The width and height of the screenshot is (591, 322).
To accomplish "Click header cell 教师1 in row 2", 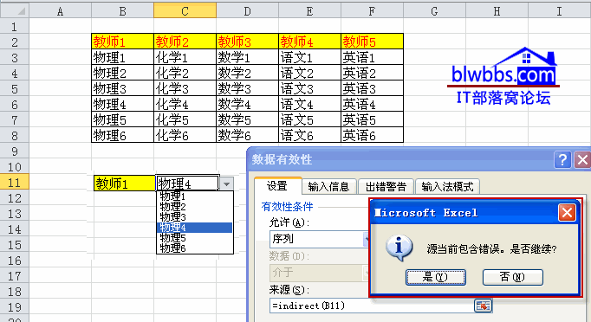I will pyautogui.click(x=122, y=42).
